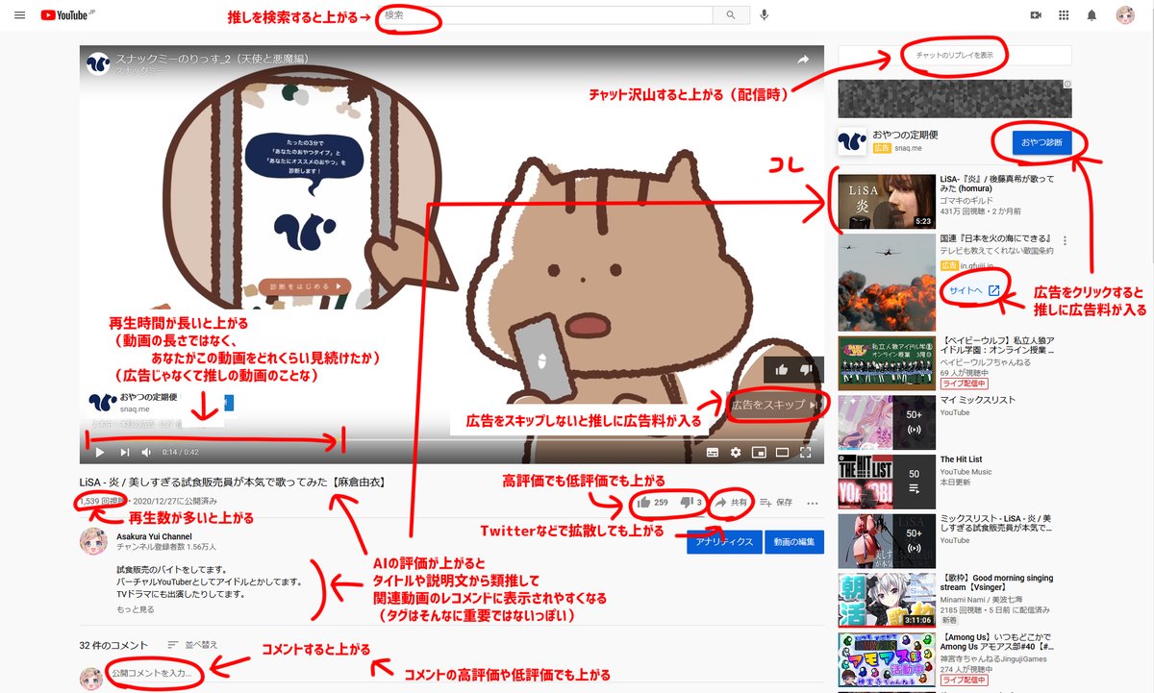Click the Asakura Yui Channel name

(154, 536)
